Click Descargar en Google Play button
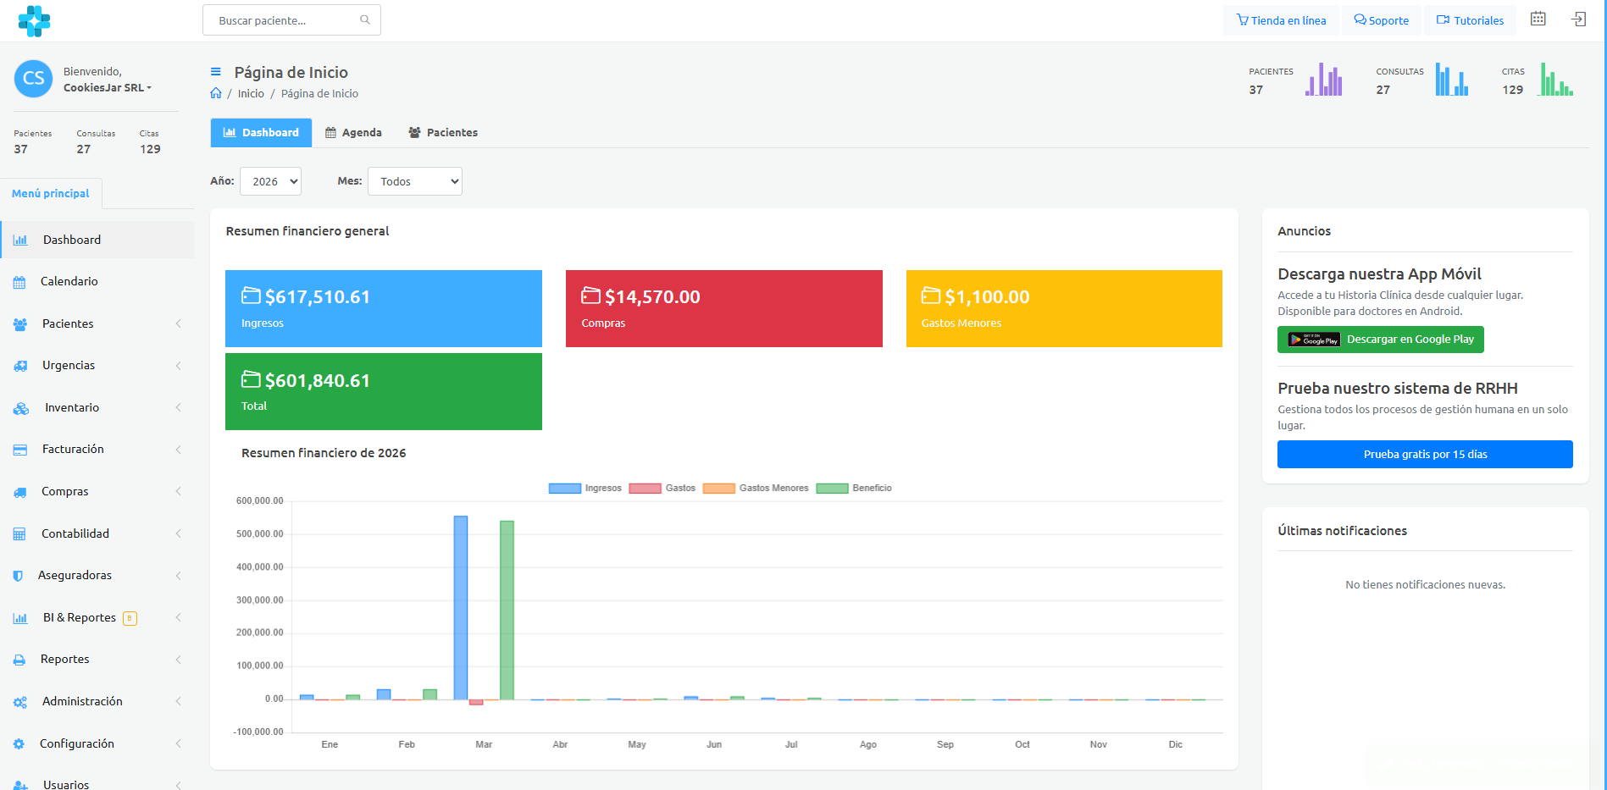 point(1381,340)
